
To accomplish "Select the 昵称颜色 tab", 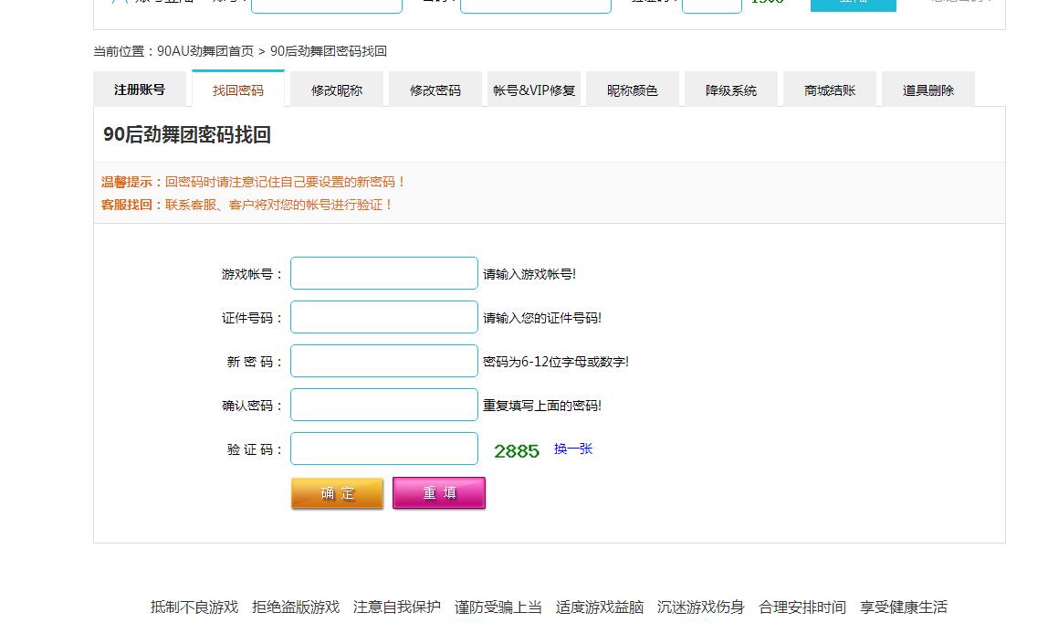I will [x=633, y=90].
